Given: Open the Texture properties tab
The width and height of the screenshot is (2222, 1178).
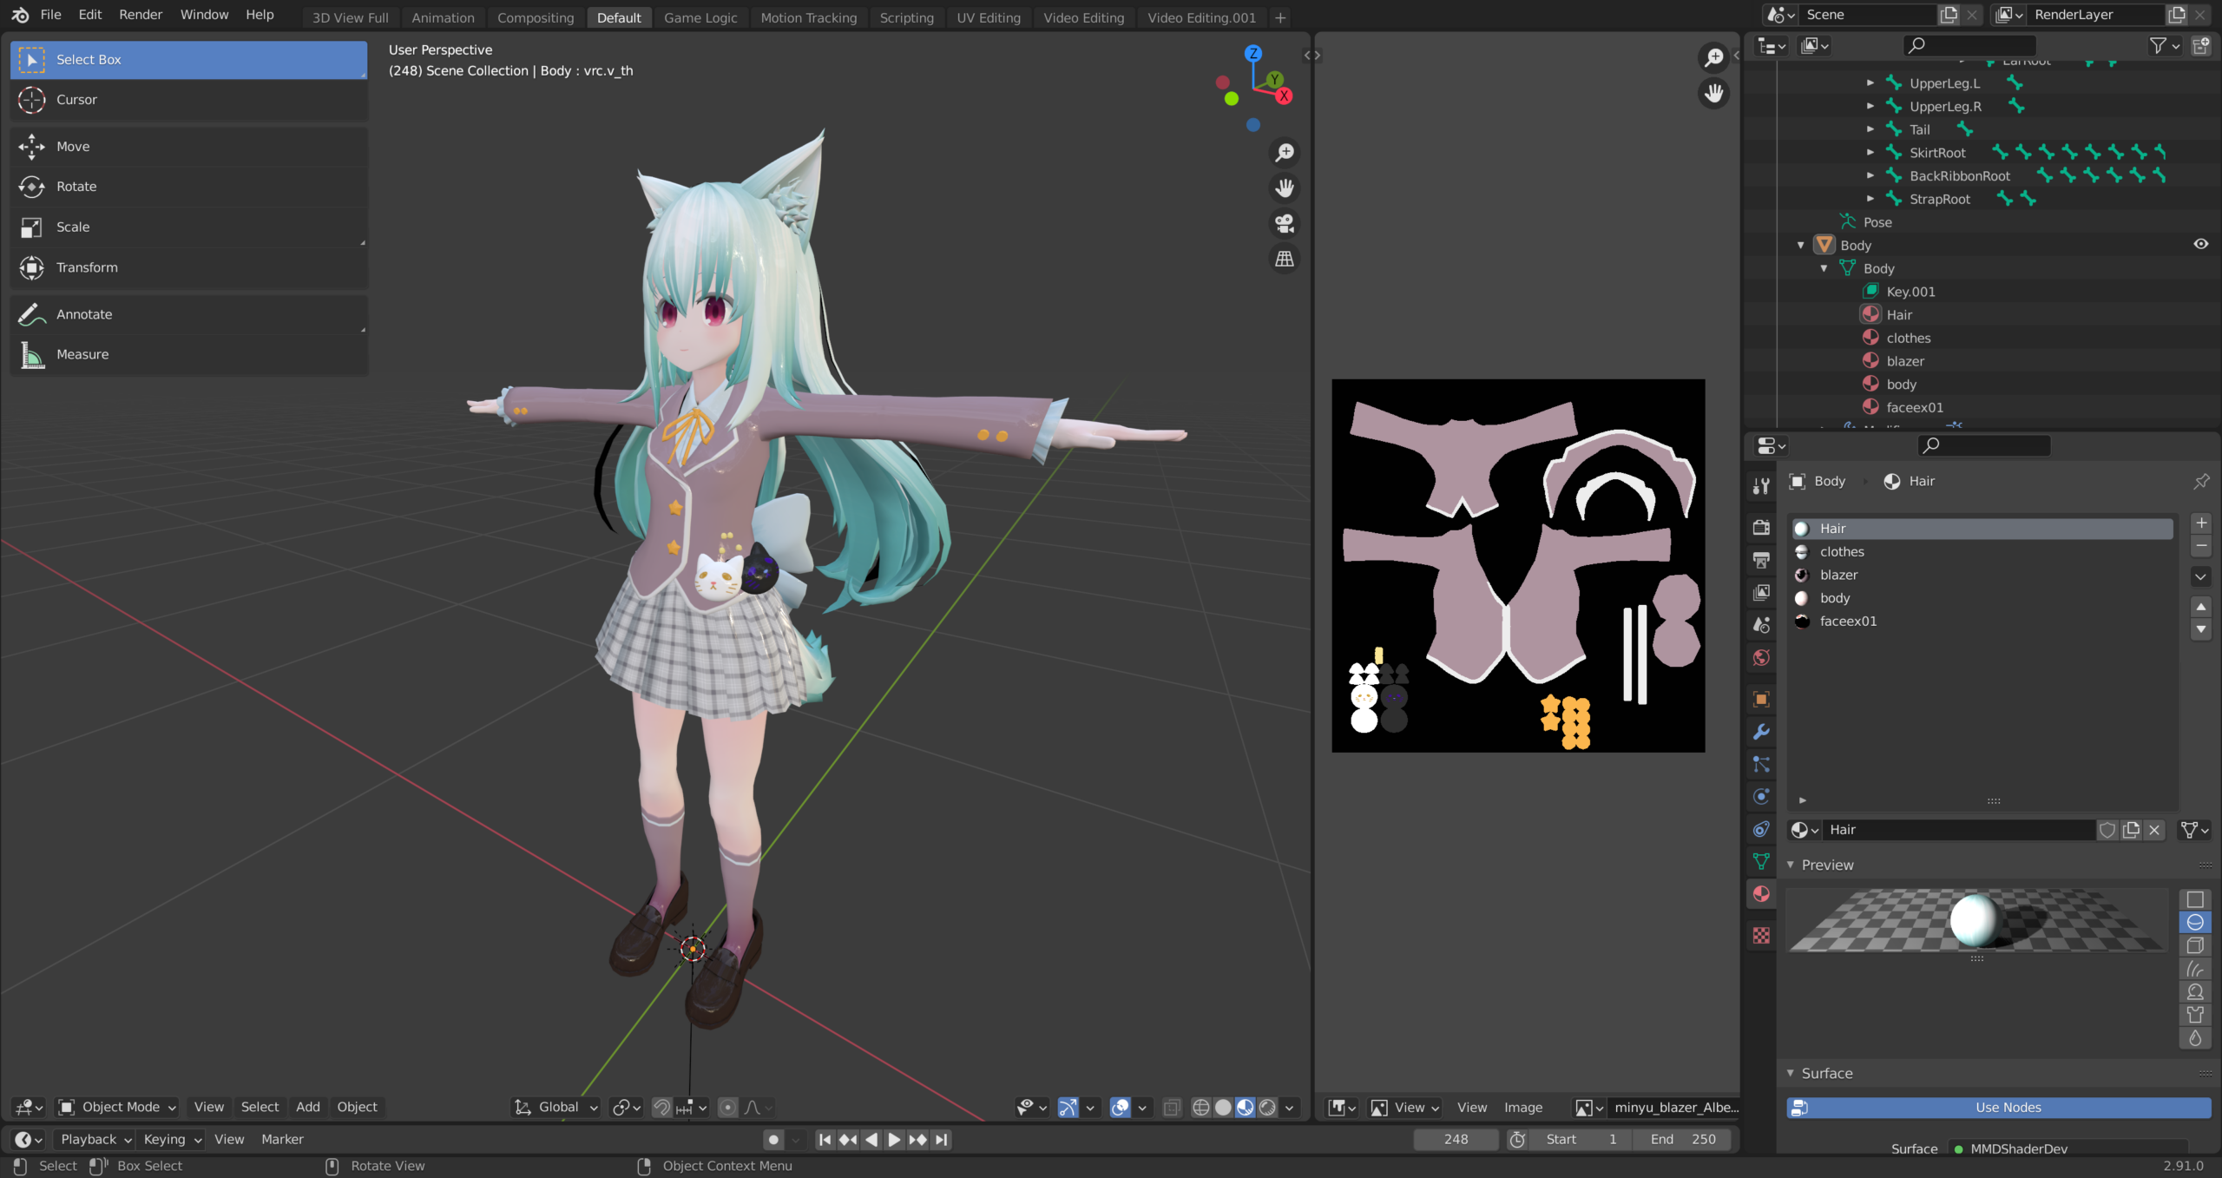Looking at the screenshot, I should click(x=1761, y=935).
